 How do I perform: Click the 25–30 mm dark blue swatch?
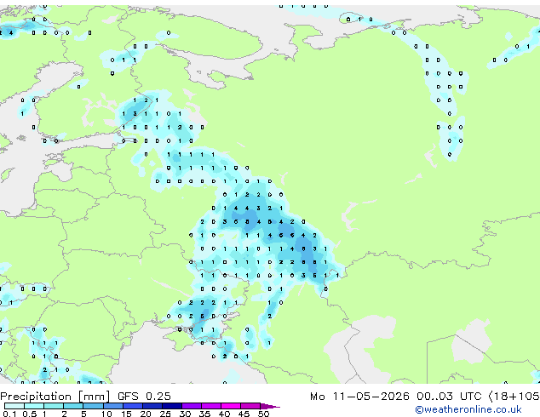point(172,406)
